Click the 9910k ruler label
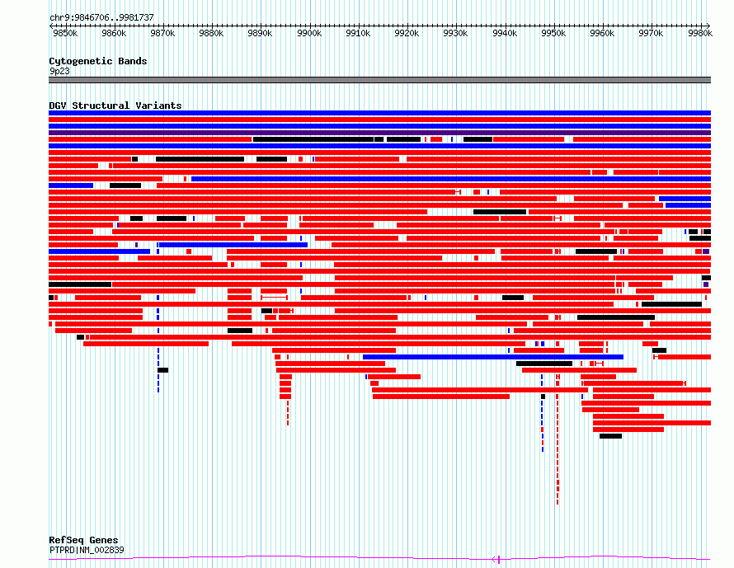The width and height of the screenshot is (734, 568). pos(358,33)
